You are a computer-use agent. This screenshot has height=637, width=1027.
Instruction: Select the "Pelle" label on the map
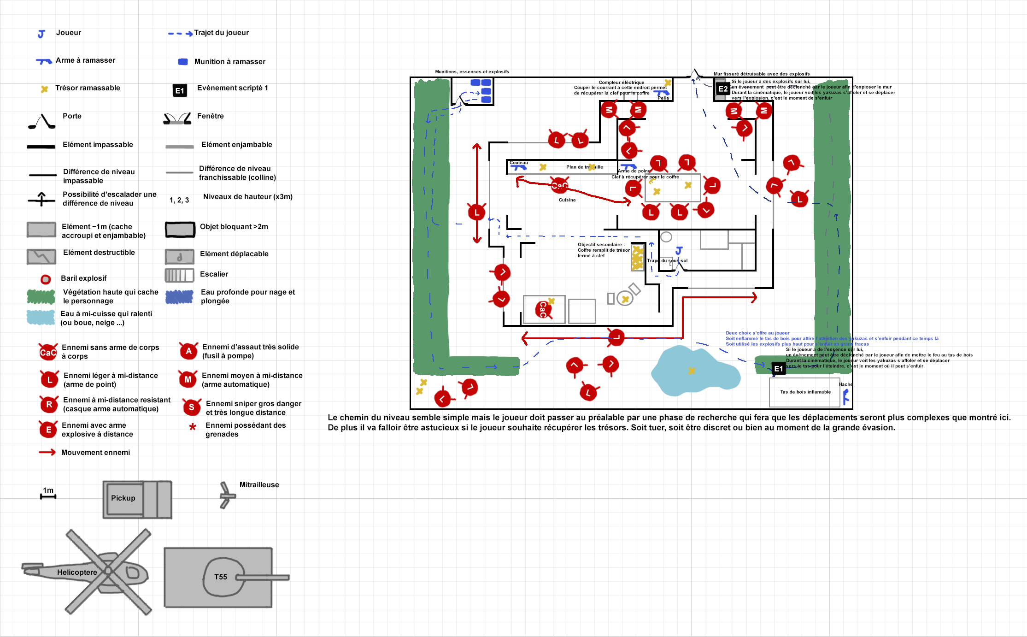click(663, 98)
